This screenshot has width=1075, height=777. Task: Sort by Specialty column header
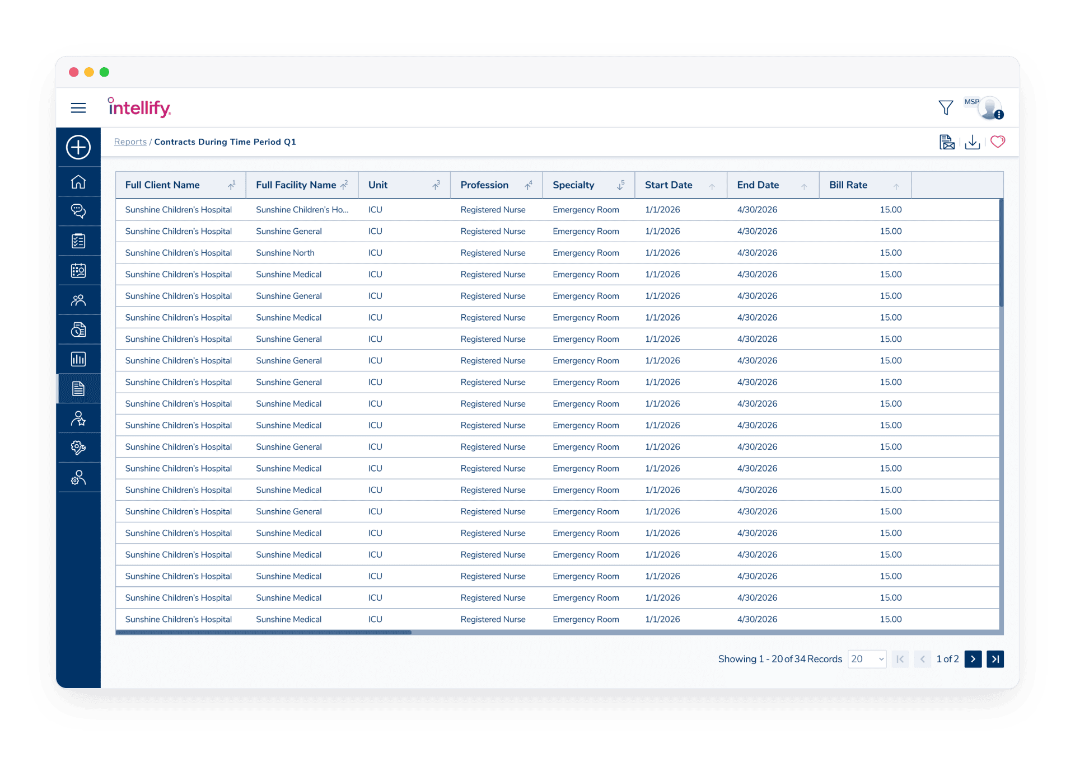pos(588,185)
